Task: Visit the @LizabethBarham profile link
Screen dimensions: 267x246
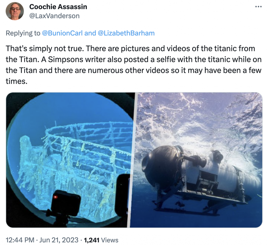Action: [126, 33]
